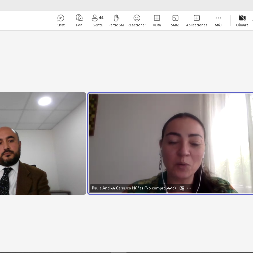Show the Gente participants list

[x=98, y=21]
